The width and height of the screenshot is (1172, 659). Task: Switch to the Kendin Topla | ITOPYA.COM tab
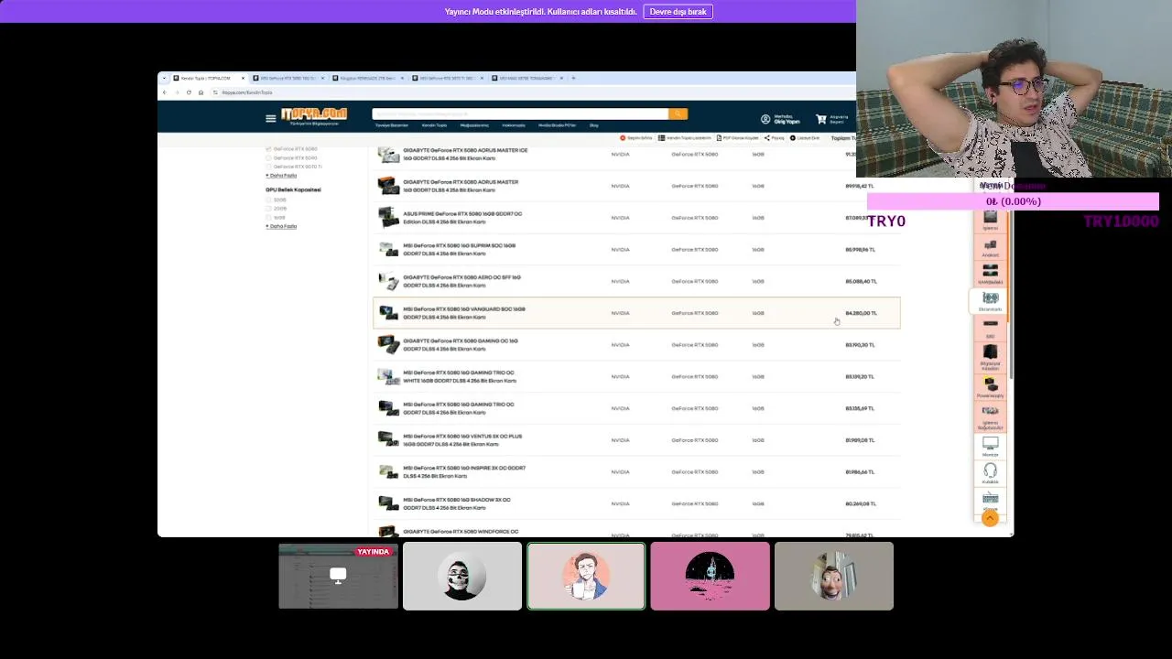point(209,78)
